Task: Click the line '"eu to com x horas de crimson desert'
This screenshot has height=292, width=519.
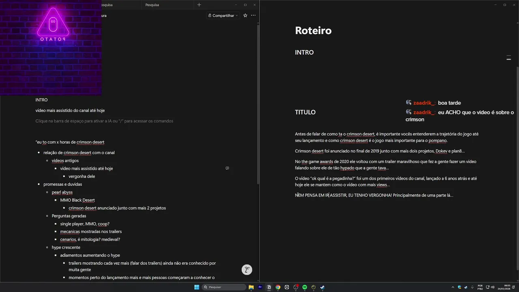Action: (70, 142)
